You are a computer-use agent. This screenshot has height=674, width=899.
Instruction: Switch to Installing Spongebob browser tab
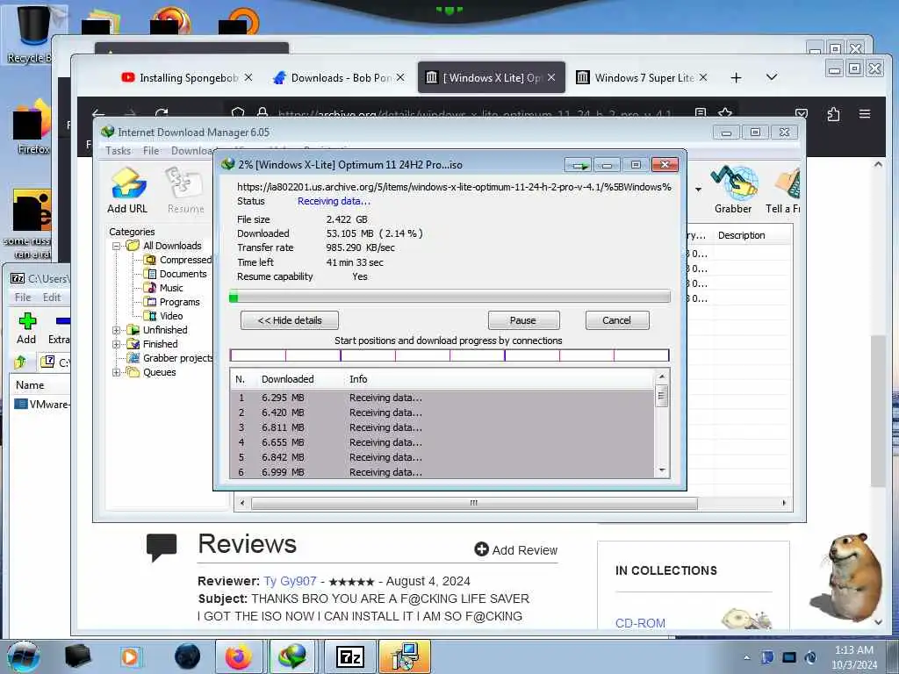[187, 77]
